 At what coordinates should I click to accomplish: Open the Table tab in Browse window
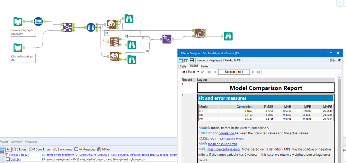tap(183, 66)
